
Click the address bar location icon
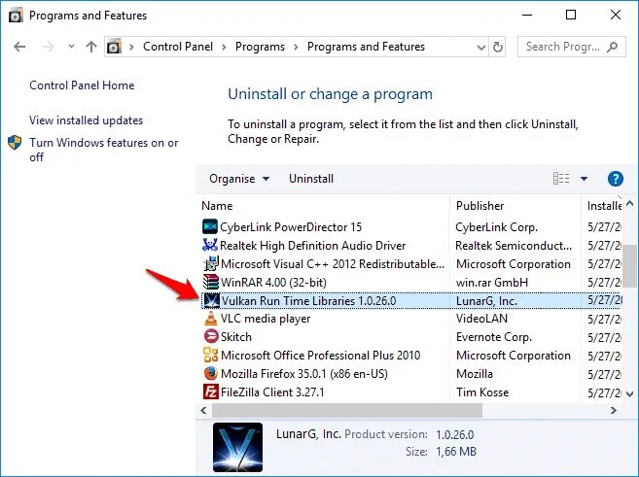click(114, 47)
